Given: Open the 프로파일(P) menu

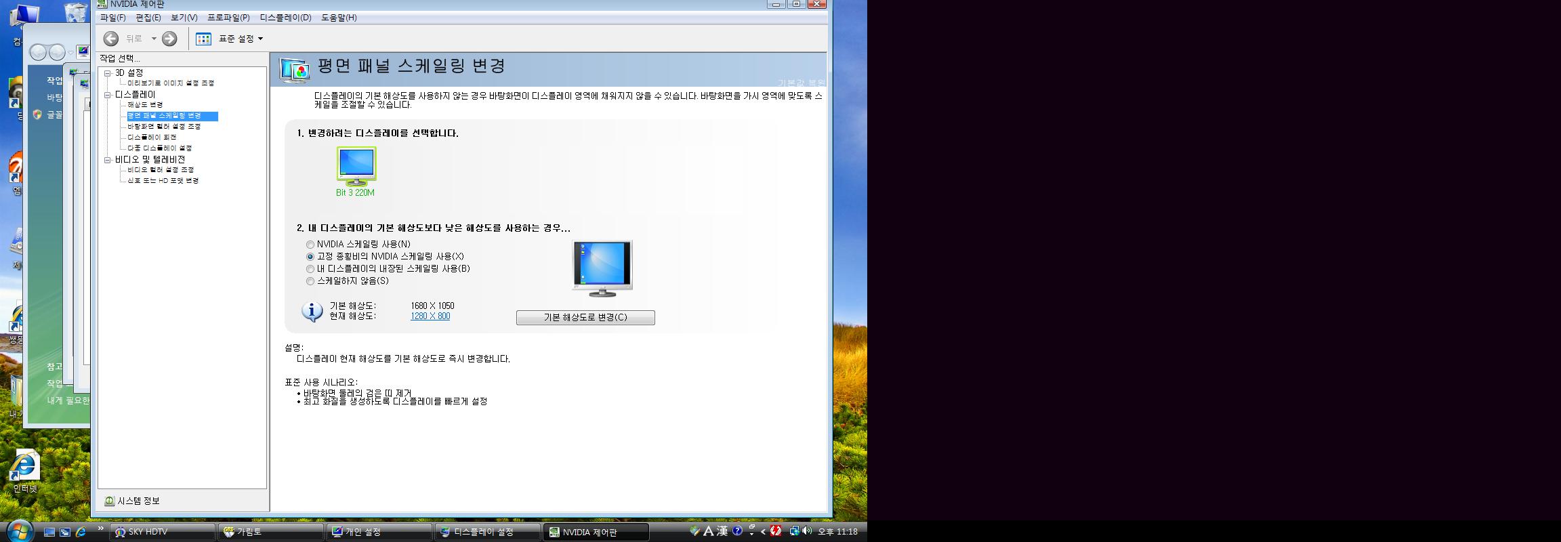Looking at the screenshot, I should 228,18.
